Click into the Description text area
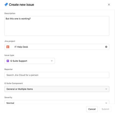Image resolution: width=115 pixels, height=113 pixels. tap(57, 26)
